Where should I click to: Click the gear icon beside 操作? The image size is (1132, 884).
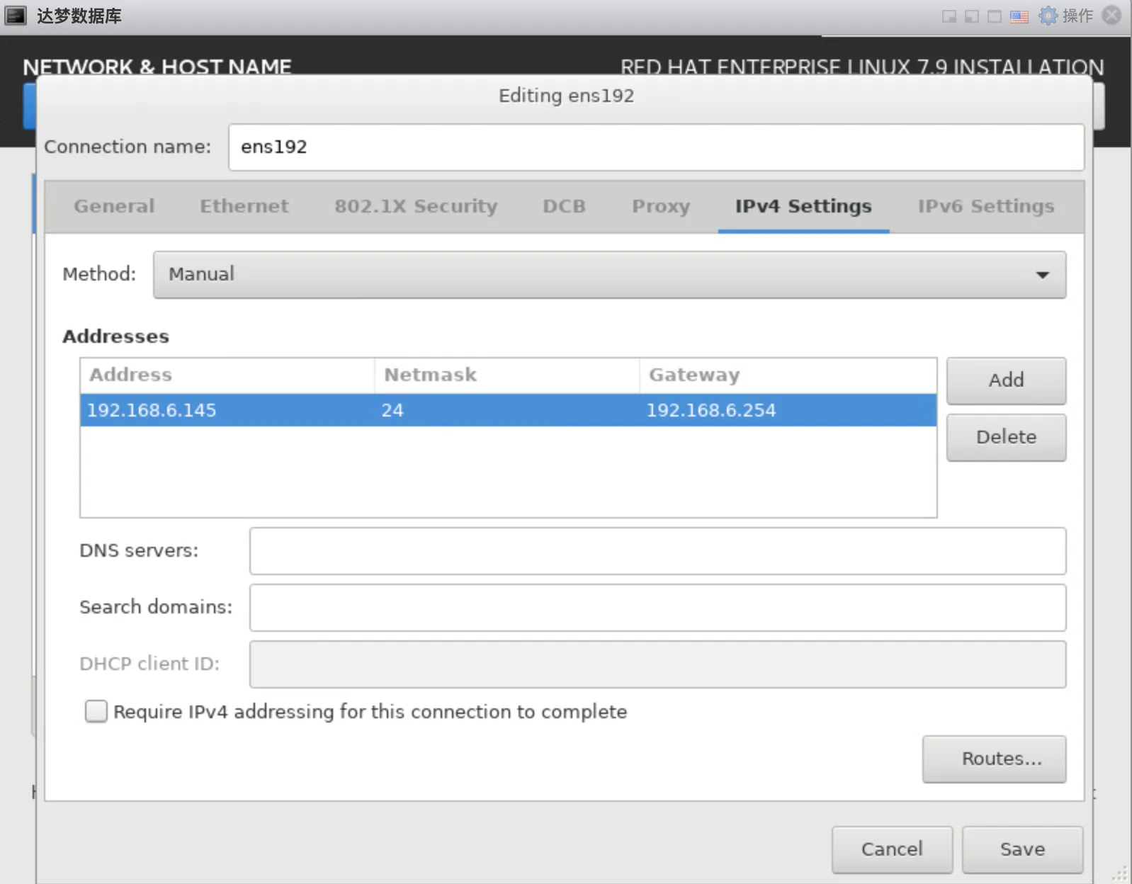(x=1048, y=16)
